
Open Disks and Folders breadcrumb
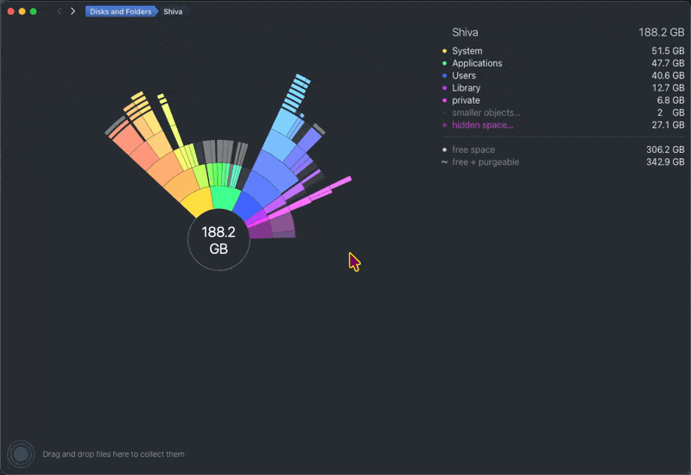[x=119, y=11]
